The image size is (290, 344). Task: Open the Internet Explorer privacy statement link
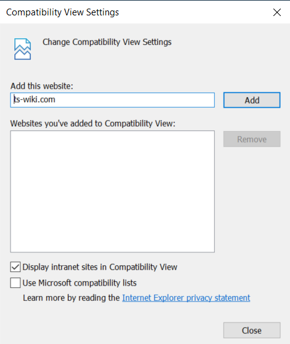(186, 298)
